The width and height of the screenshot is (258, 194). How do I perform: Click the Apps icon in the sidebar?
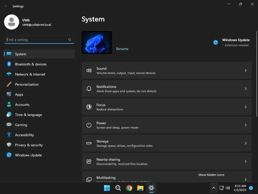coord(9,94)
